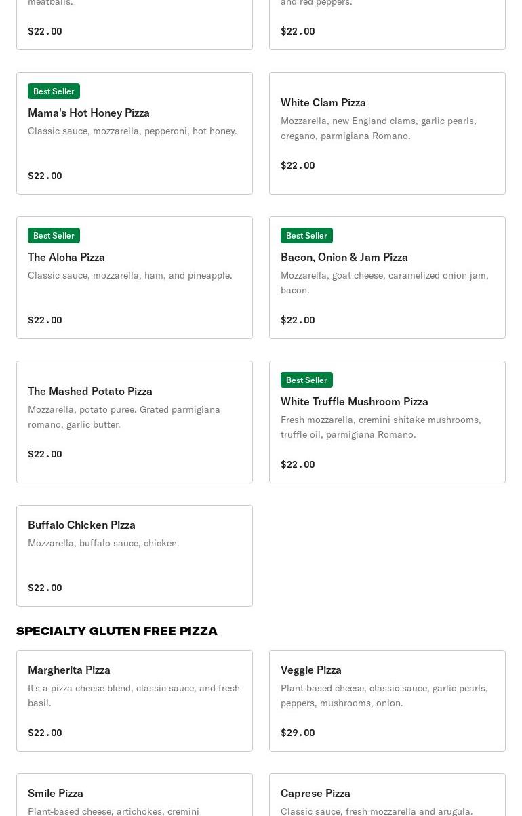This screenshot has height=816, width=522.
Task: Click the Buffalo Chicken Pizza $22.00 price
Action: click(x=45, y=588)
